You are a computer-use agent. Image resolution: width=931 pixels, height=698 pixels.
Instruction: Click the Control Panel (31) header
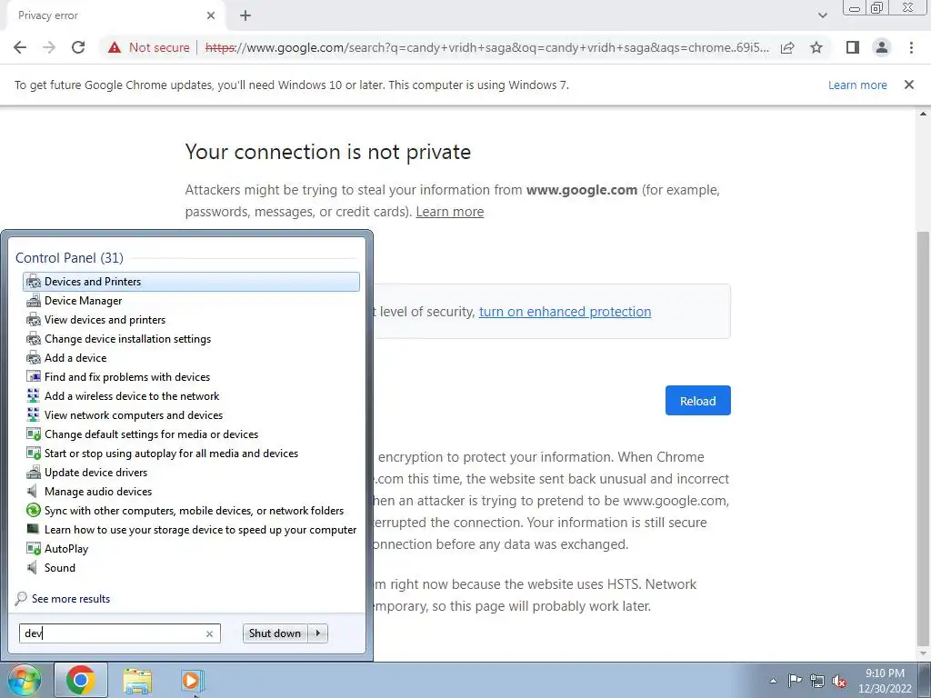click(x=69, y=257)
